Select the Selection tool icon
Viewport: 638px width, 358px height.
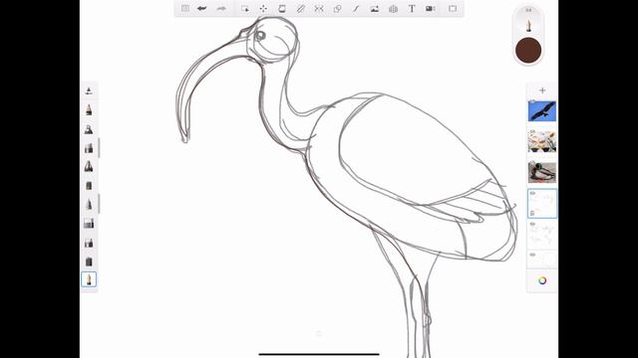245,8
